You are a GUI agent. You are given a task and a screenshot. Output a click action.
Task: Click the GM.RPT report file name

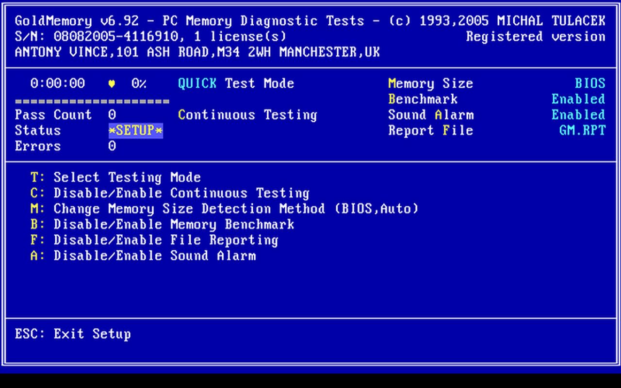click(x=582, y=130)
